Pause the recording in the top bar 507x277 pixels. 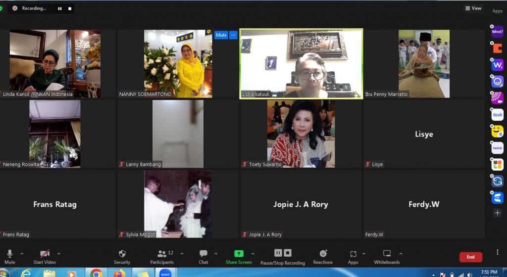60,8
